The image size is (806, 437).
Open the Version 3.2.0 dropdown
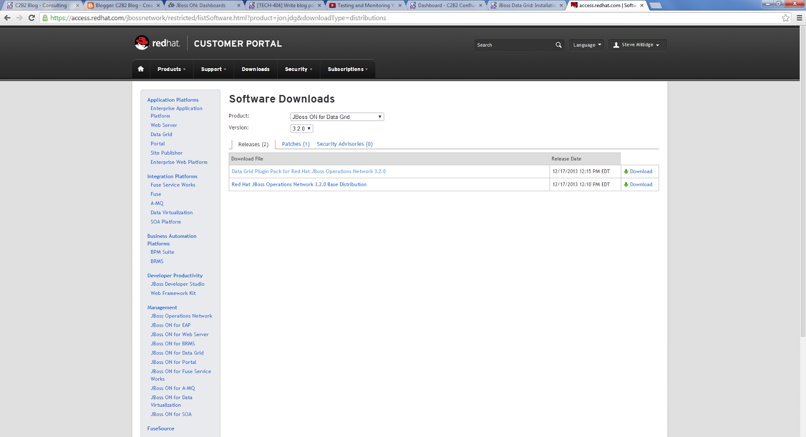click(x=302, y=129)
